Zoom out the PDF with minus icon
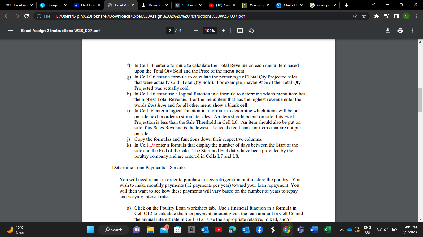 [x=196, y=31]
